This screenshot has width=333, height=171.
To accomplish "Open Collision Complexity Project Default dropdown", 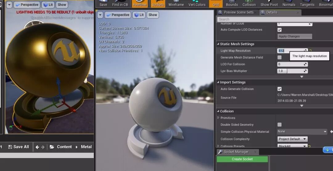I will (292, 139).
